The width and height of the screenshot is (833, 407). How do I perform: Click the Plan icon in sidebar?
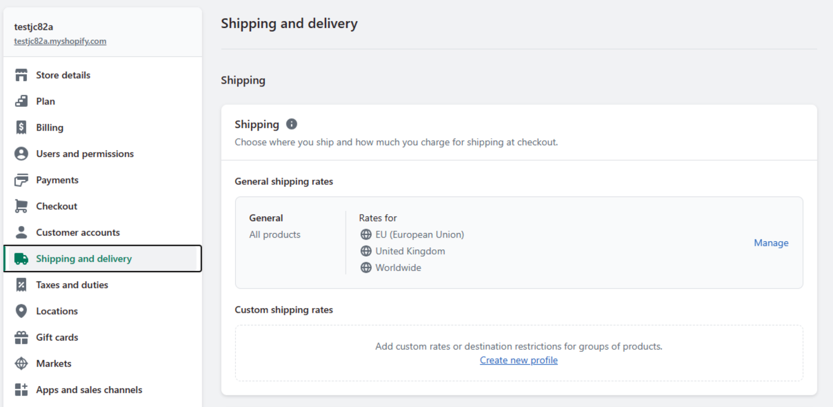(x=21, y=101)
